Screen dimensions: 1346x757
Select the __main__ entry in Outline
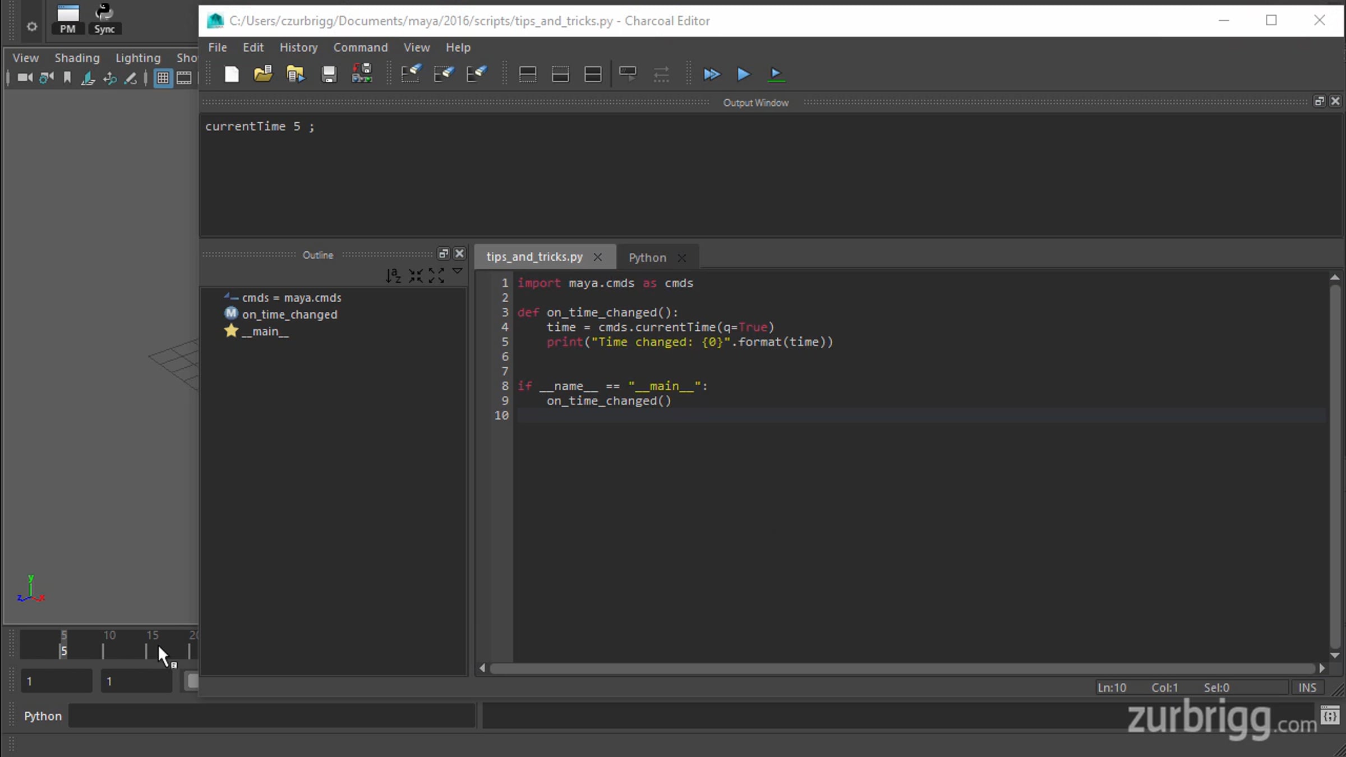(265, 331)
